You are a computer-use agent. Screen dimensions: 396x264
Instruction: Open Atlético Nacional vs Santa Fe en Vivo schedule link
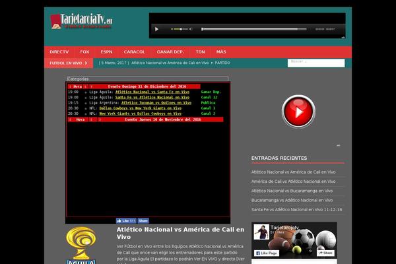152,92
